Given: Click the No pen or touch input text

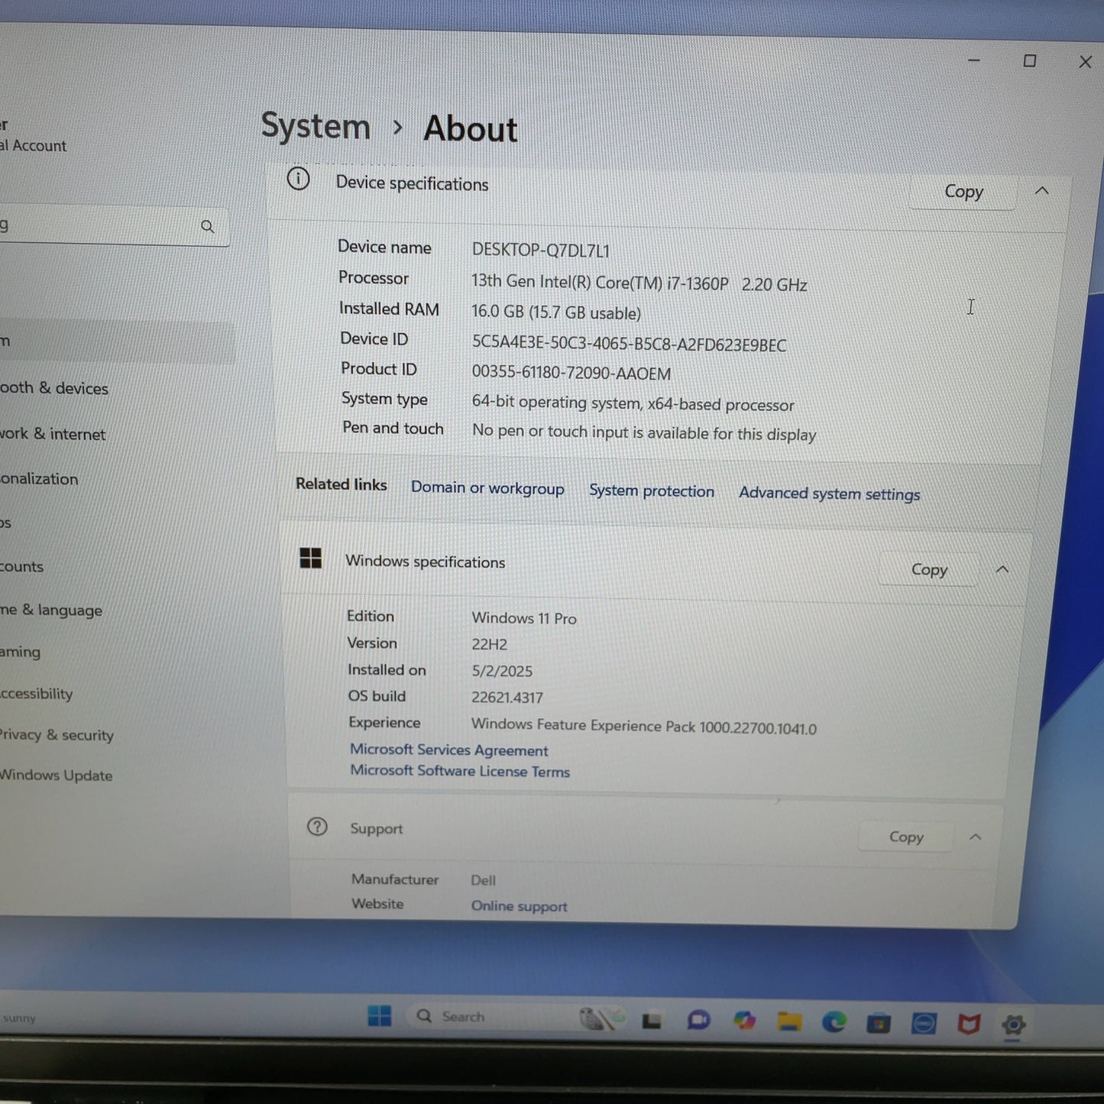Looking at the screenshot, I should (644, 432).
